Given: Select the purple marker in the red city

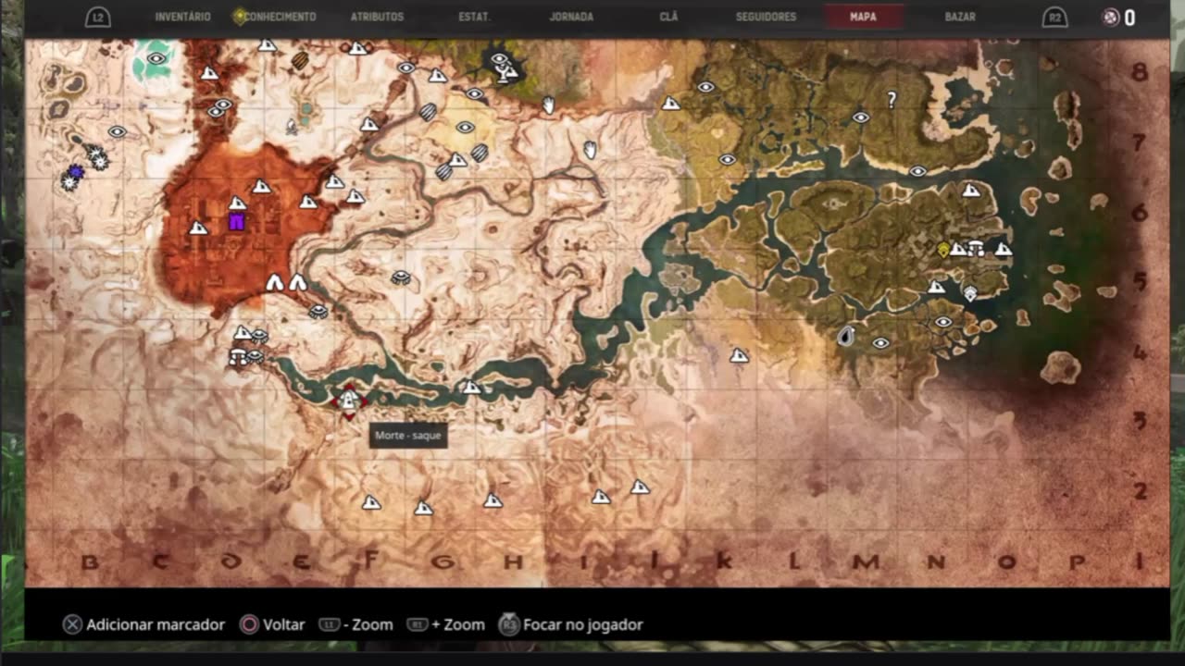Looking at the screenshot, I should click(x=237, y=221).
